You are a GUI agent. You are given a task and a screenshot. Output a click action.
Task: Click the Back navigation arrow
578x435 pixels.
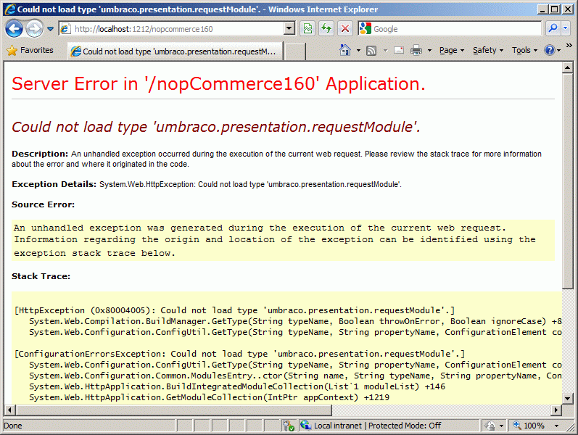[14, 28]
